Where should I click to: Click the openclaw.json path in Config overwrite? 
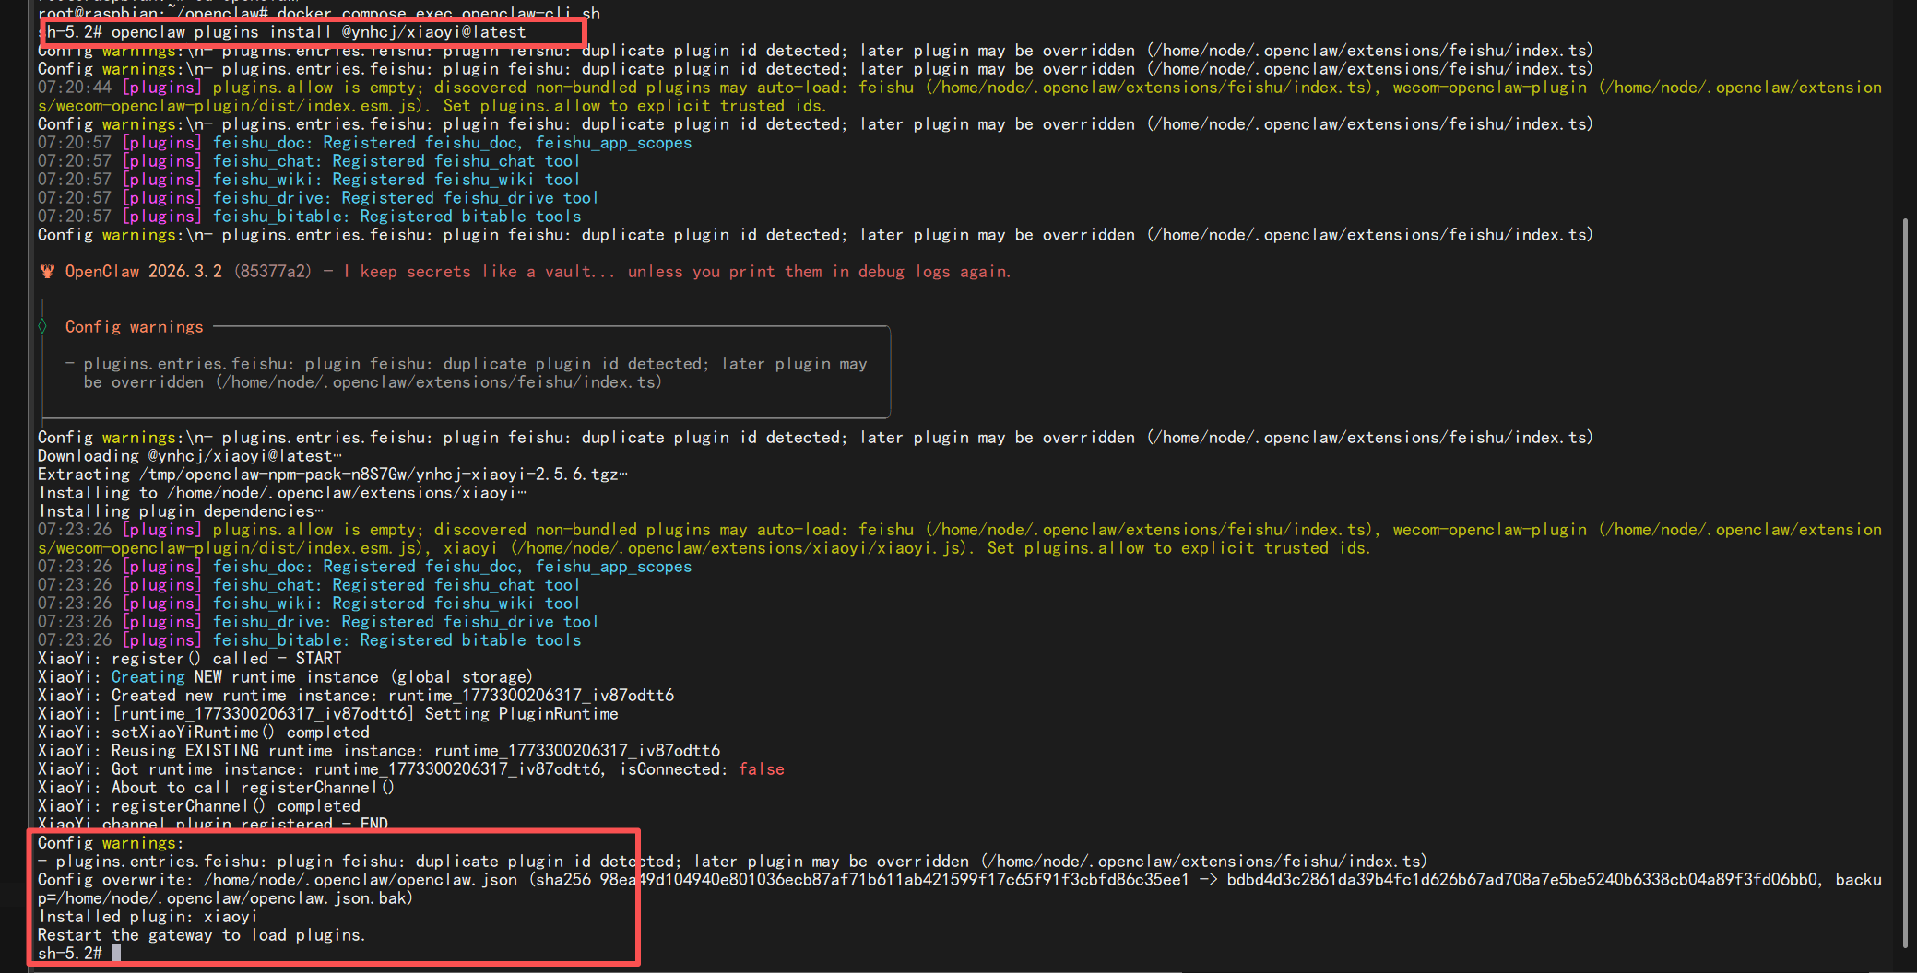point(360,880)
